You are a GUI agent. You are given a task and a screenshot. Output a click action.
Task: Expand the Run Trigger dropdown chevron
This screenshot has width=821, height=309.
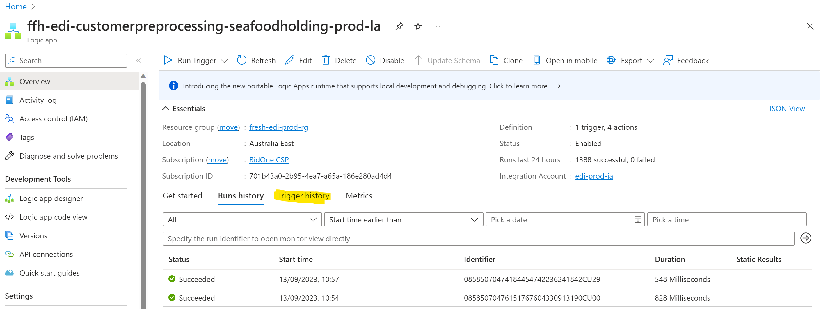pos(224,61)
